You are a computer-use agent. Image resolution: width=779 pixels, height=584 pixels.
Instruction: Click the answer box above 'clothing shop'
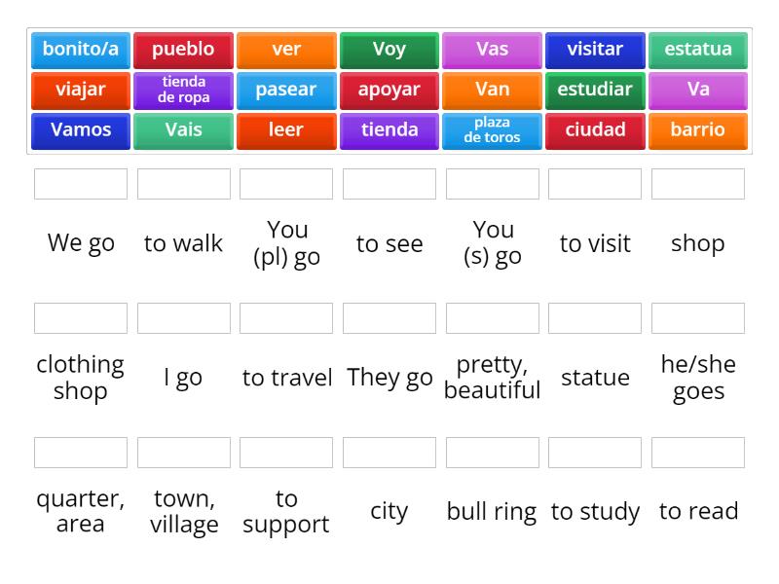pos(81,317)
